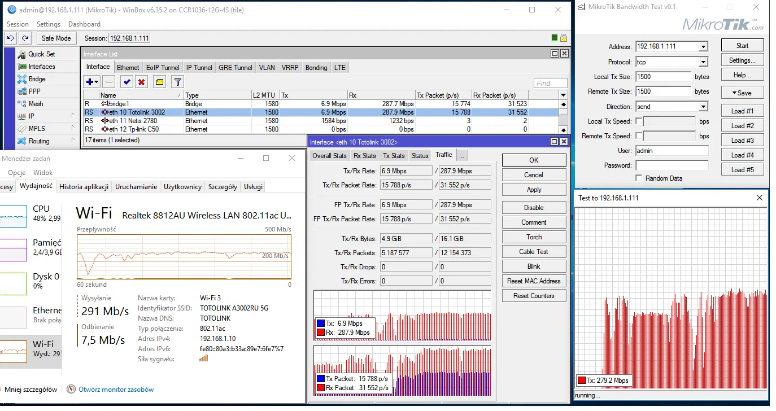This screenshot has width=776, height=411.
Task: Click the blue checkmark enable icon
Action: (127, 82)
